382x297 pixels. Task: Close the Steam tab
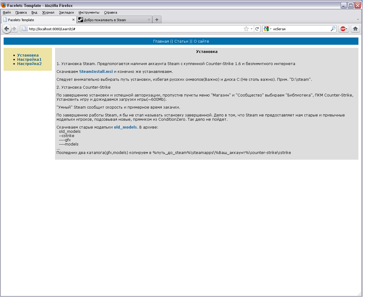149,20
